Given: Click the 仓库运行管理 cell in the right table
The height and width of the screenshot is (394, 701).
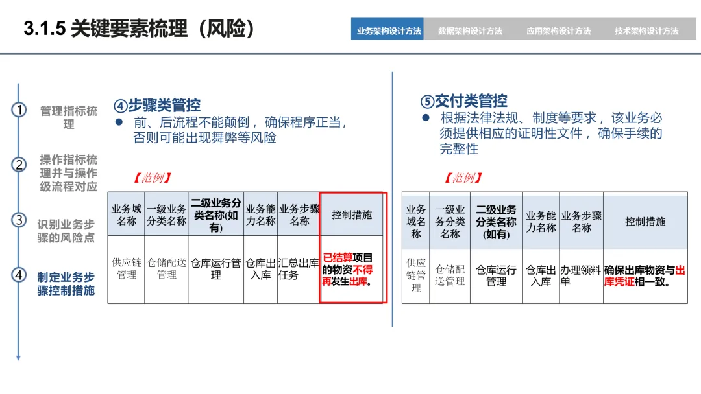Looking at the screenshot, I should (x=497, y=276).
